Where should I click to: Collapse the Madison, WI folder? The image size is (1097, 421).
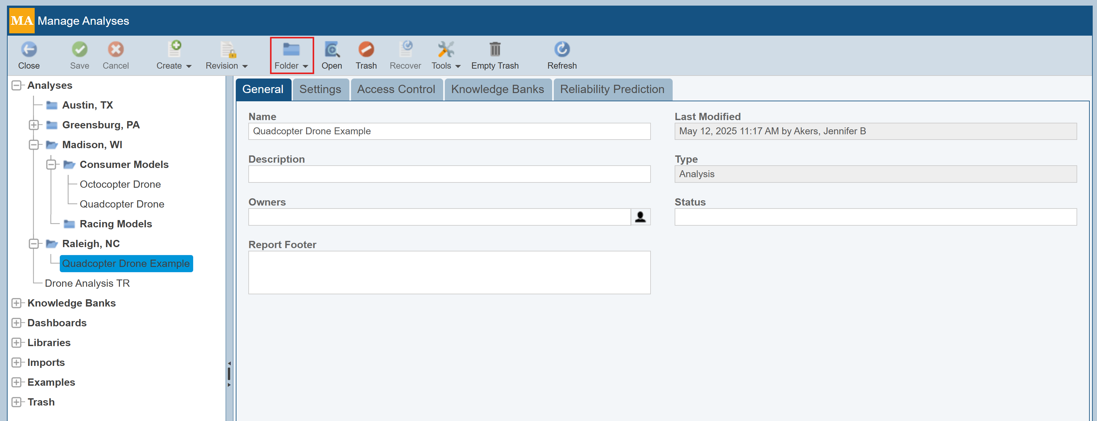click(34, 145)
